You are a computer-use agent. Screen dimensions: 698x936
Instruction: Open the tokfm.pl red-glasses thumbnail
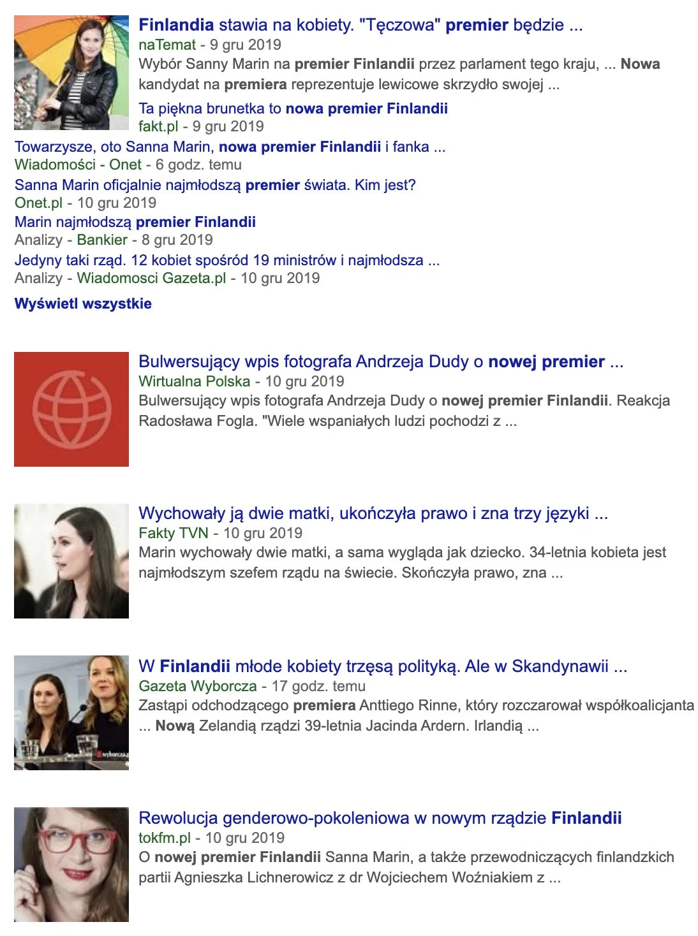click(x=71, y=864)
